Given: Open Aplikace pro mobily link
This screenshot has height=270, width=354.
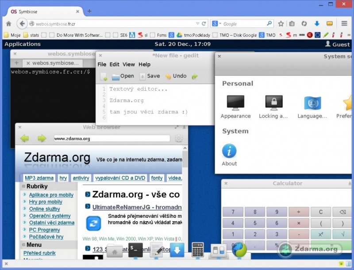Looking at the screenshot, I should click(51, 195).
